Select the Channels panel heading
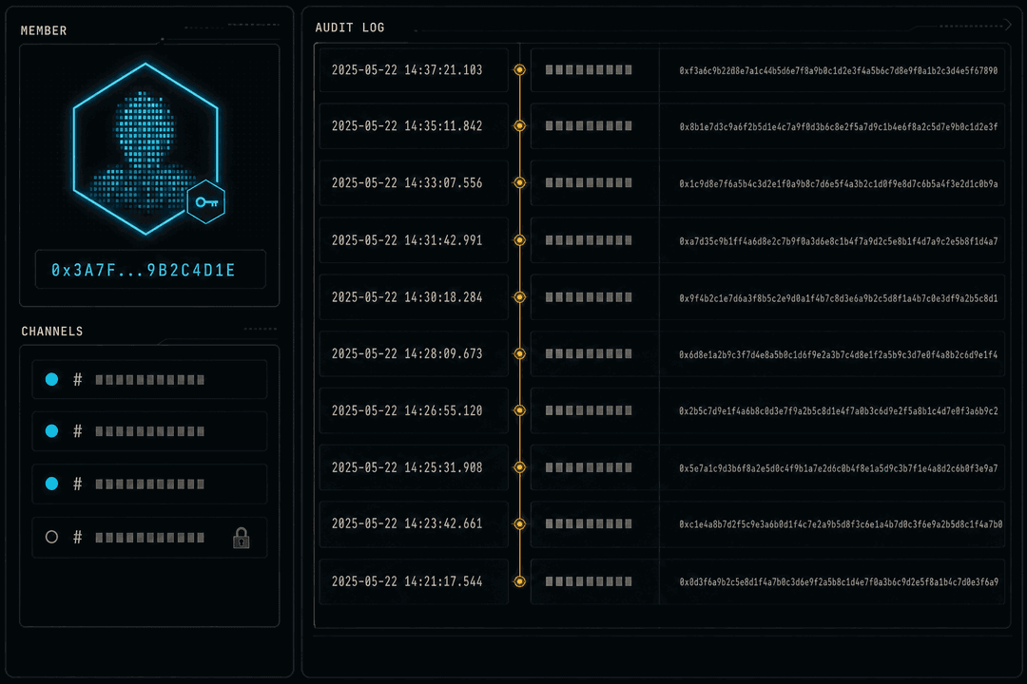This screenshot has width=1027, height=684. pos(52,332)
